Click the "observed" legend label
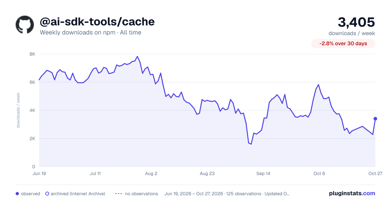Viewport: 391px width, 205px height. pos(30,194)
